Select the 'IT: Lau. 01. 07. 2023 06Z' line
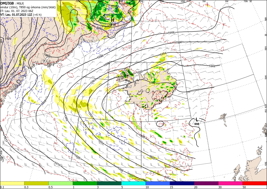This screenshot has height=189, width=267. pyautogui.click(x=17, y=11)
